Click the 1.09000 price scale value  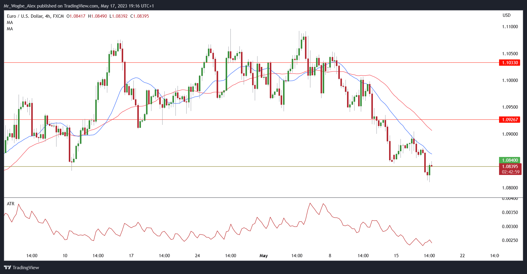coord(510,134)
